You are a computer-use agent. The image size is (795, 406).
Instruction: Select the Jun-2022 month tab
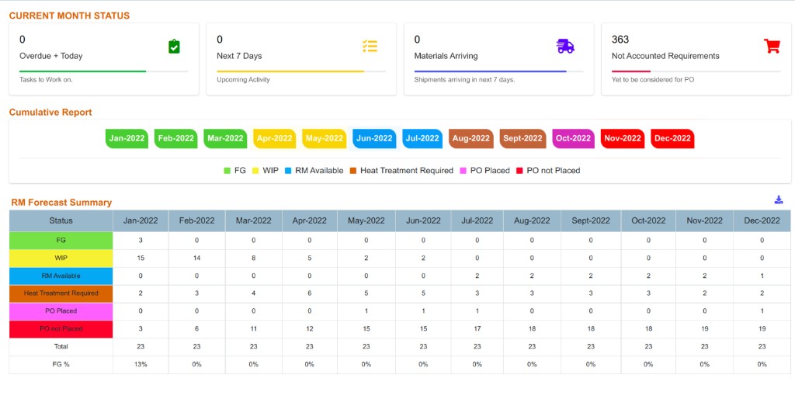pyautogui.click(x=374, y=138)
